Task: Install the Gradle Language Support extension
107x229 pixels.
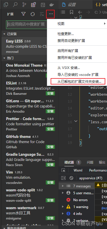Action: point(50,165)
